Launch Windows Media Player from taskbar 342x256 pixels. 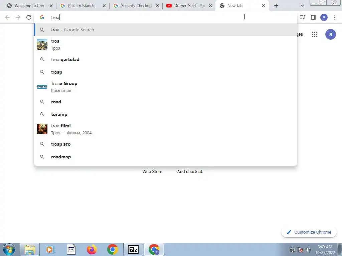(50, 249)
